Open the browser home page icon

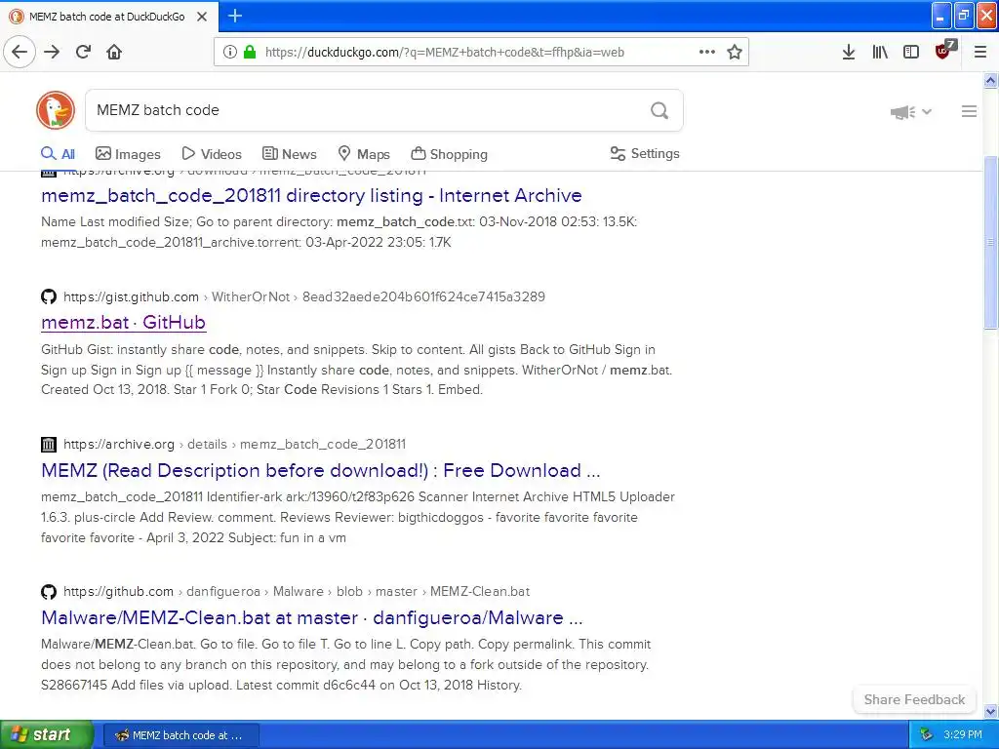pyautogui.click(x=114, y=52)
